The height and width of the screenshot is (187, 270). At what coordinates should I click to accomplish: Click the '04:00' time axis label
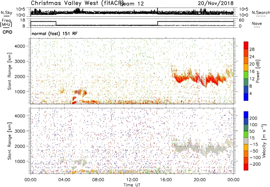(64, 180)
